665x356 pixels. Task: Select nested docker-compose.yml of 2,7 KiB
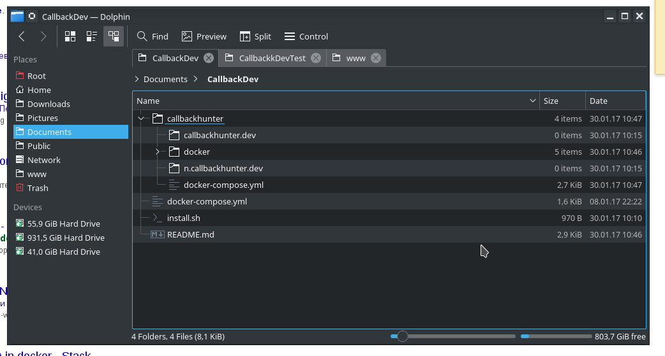click(x=223, y=185)
